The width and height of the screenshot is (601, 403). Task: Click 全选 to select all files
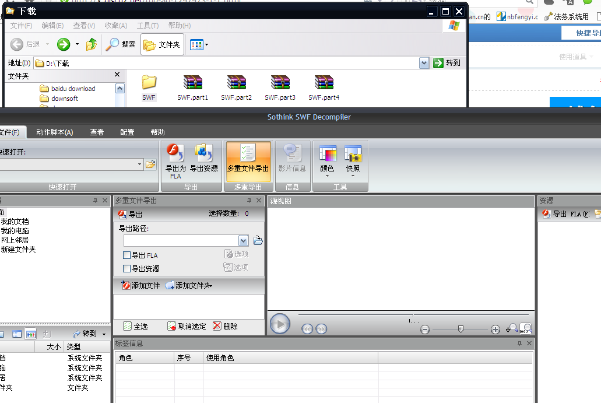point(135,327)
